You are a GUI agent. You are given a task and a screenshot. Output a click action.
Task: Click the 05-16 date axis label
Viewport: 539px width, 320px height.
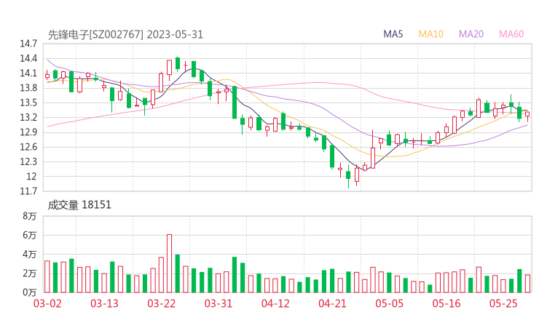click(446, 303)
